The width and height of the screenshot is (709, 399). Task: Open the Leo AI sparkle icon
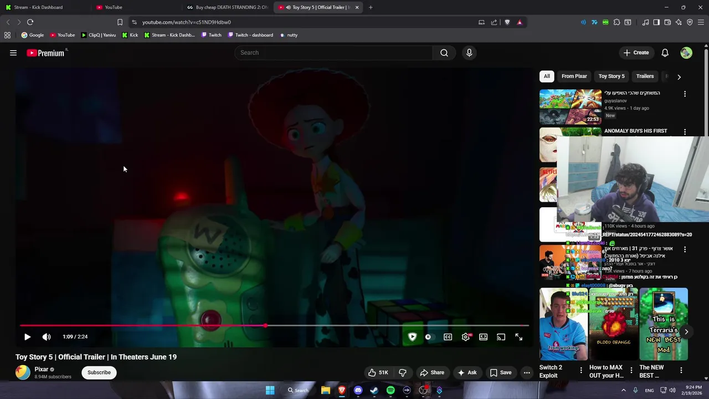pyautogui.click(x=679, y=22)
